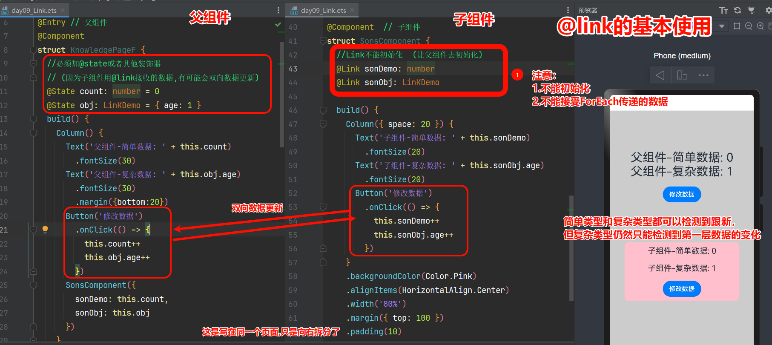The height and width of the screenshot is (345, 772).
Task: Rotate the device with the orientation icon
Action: [x=682, y=75]
